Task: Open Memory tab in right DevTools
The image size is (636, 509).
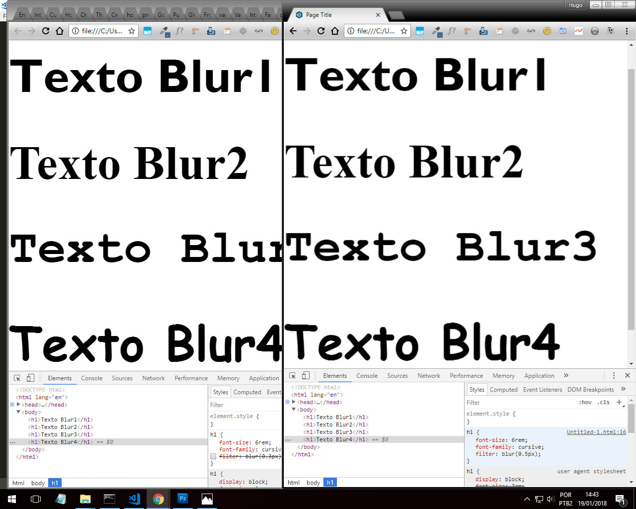Action: [x=503, y=375]
